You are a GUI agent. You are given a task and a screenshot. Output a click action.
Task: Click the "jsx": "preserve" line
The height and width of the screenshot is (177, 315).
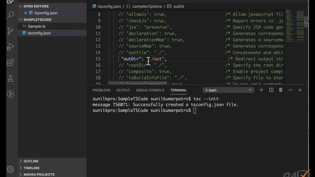point(145,27)
